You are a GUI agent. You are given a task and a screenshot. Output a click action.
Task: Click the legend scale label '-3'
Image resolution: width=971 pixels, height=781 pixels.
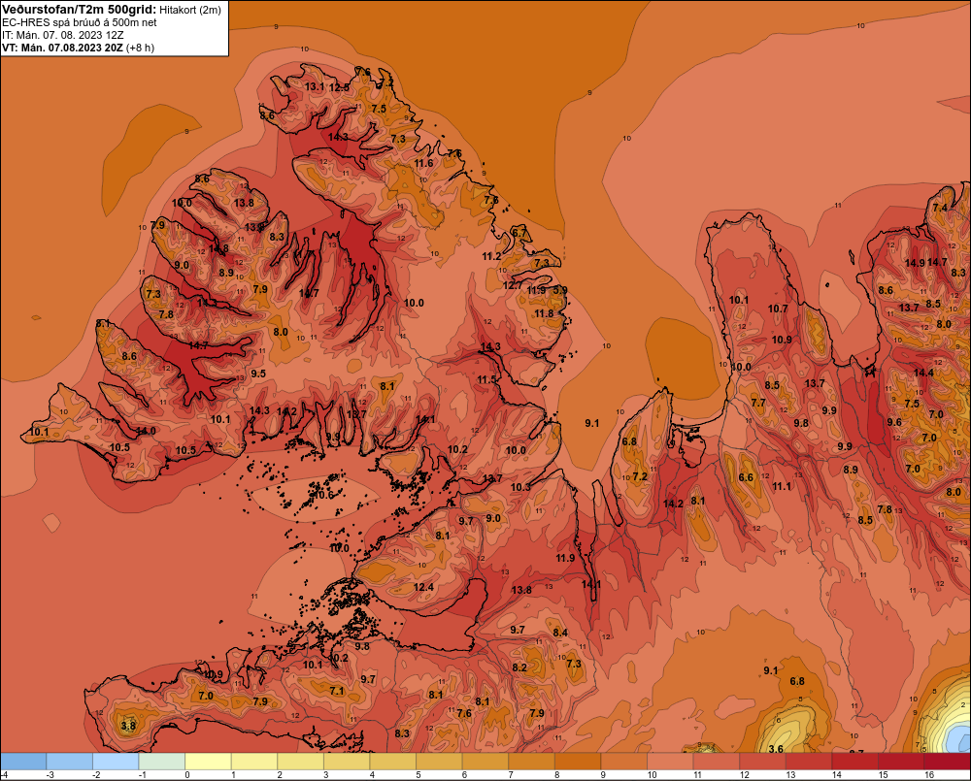coord(51,775)
